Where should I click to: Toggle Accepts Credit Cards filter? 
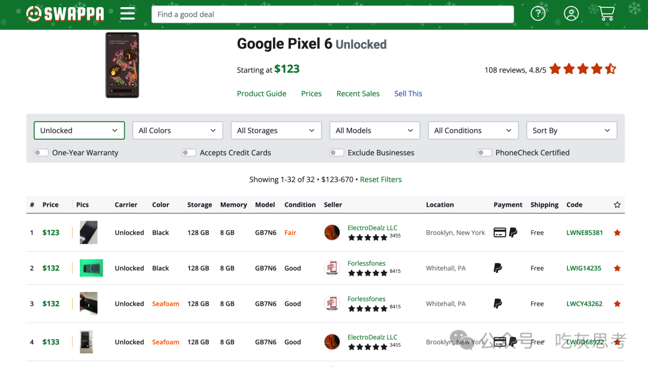(x=188, y=153)
